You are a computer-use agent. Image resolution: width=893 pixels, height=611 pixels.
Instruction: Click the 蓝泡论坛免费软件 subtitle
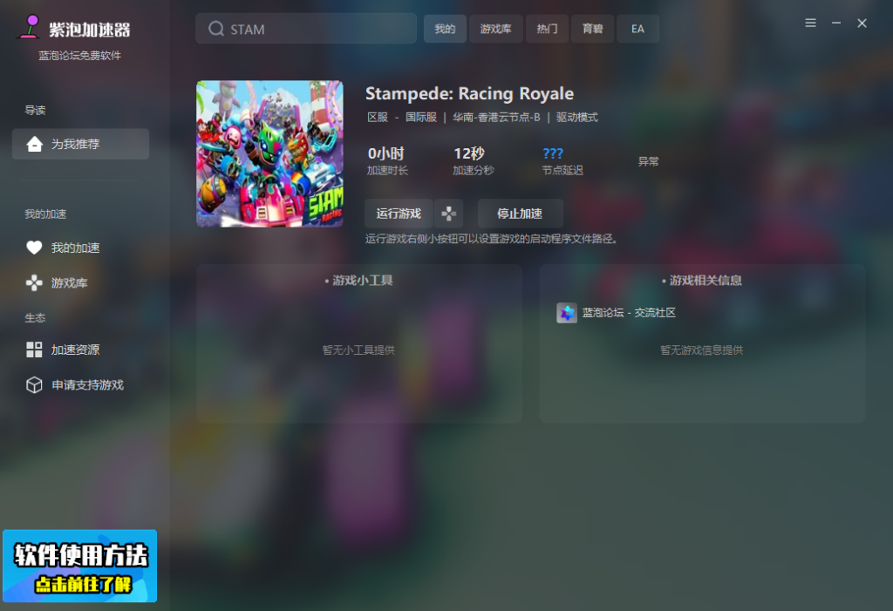79,55
